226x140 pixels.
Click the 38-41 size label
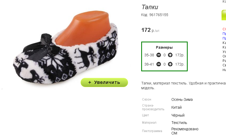149,64
